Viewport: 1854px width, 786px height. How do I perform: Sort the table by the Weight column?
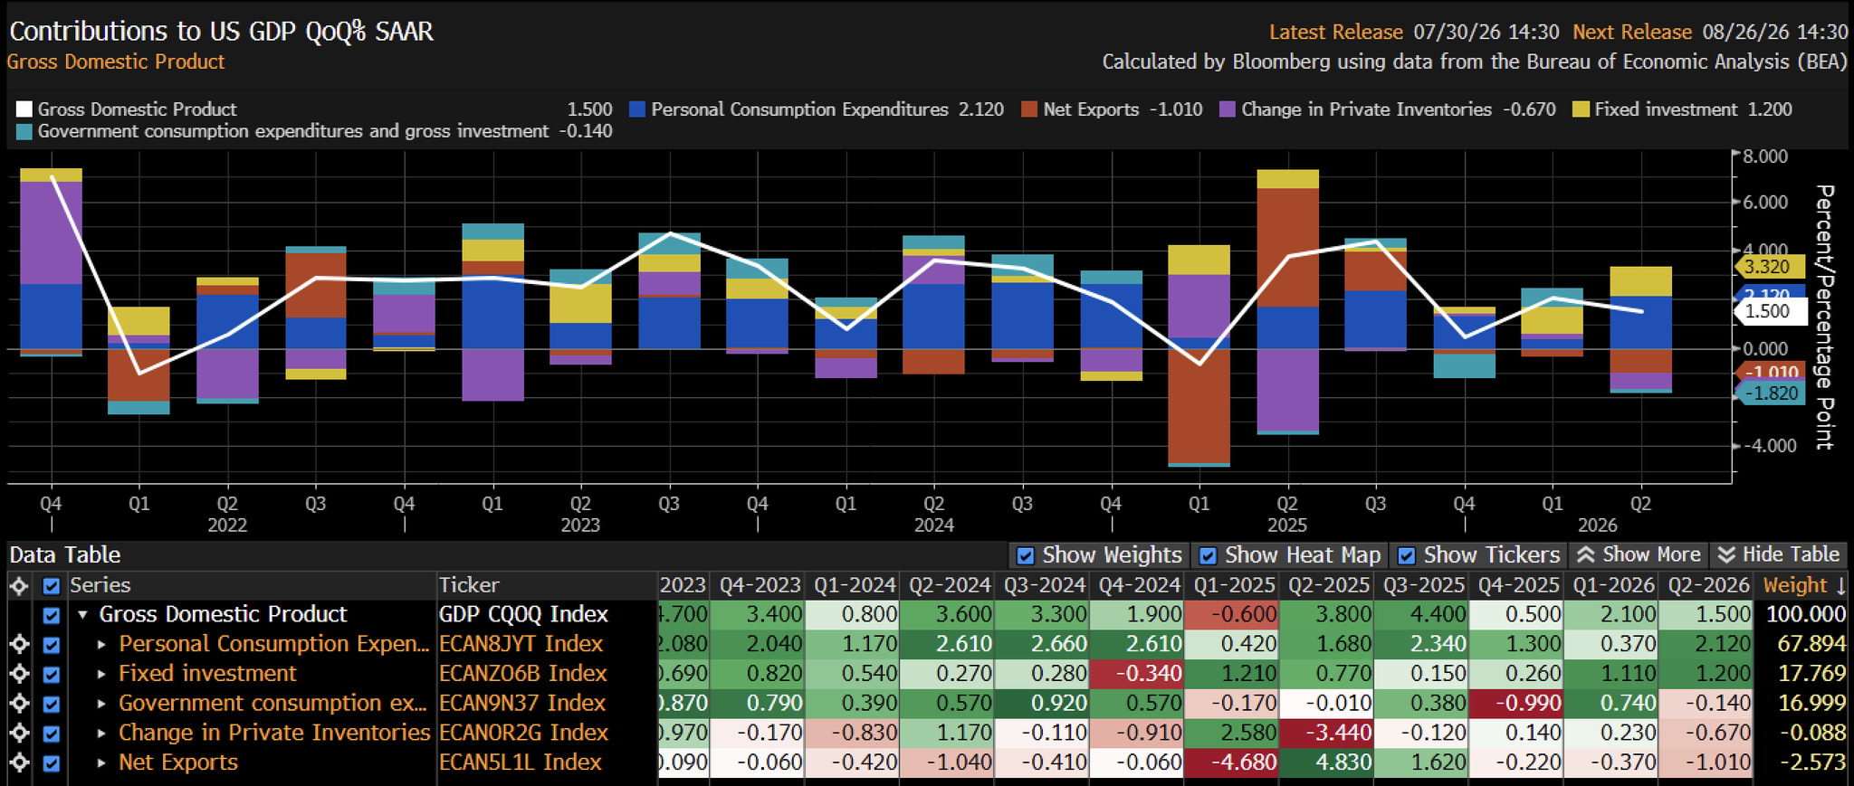pyautogui.click(x=1804, y=585)
